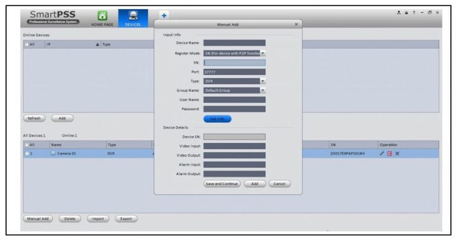Click the red logout icon for Camera 01
Viewport: 457px width, 240px height.
pyautogui.click(x=389, y=154)
